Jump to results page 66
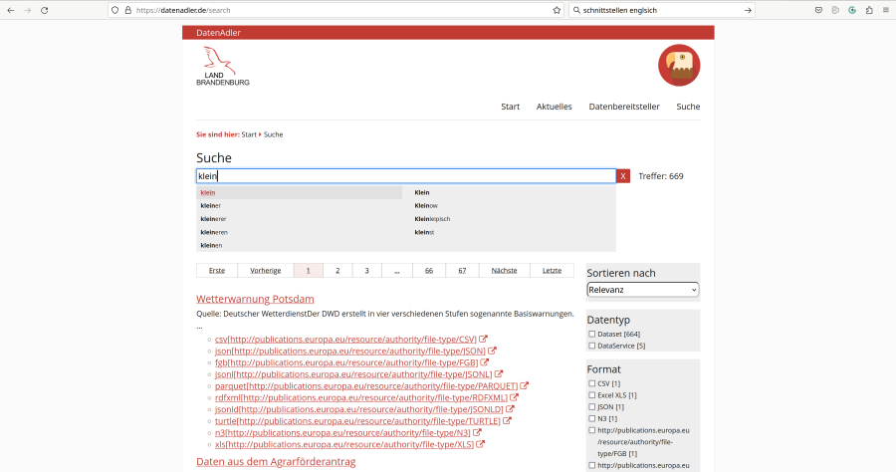The height and width of the screenshot is (472, 896). (x=429, y=271)
